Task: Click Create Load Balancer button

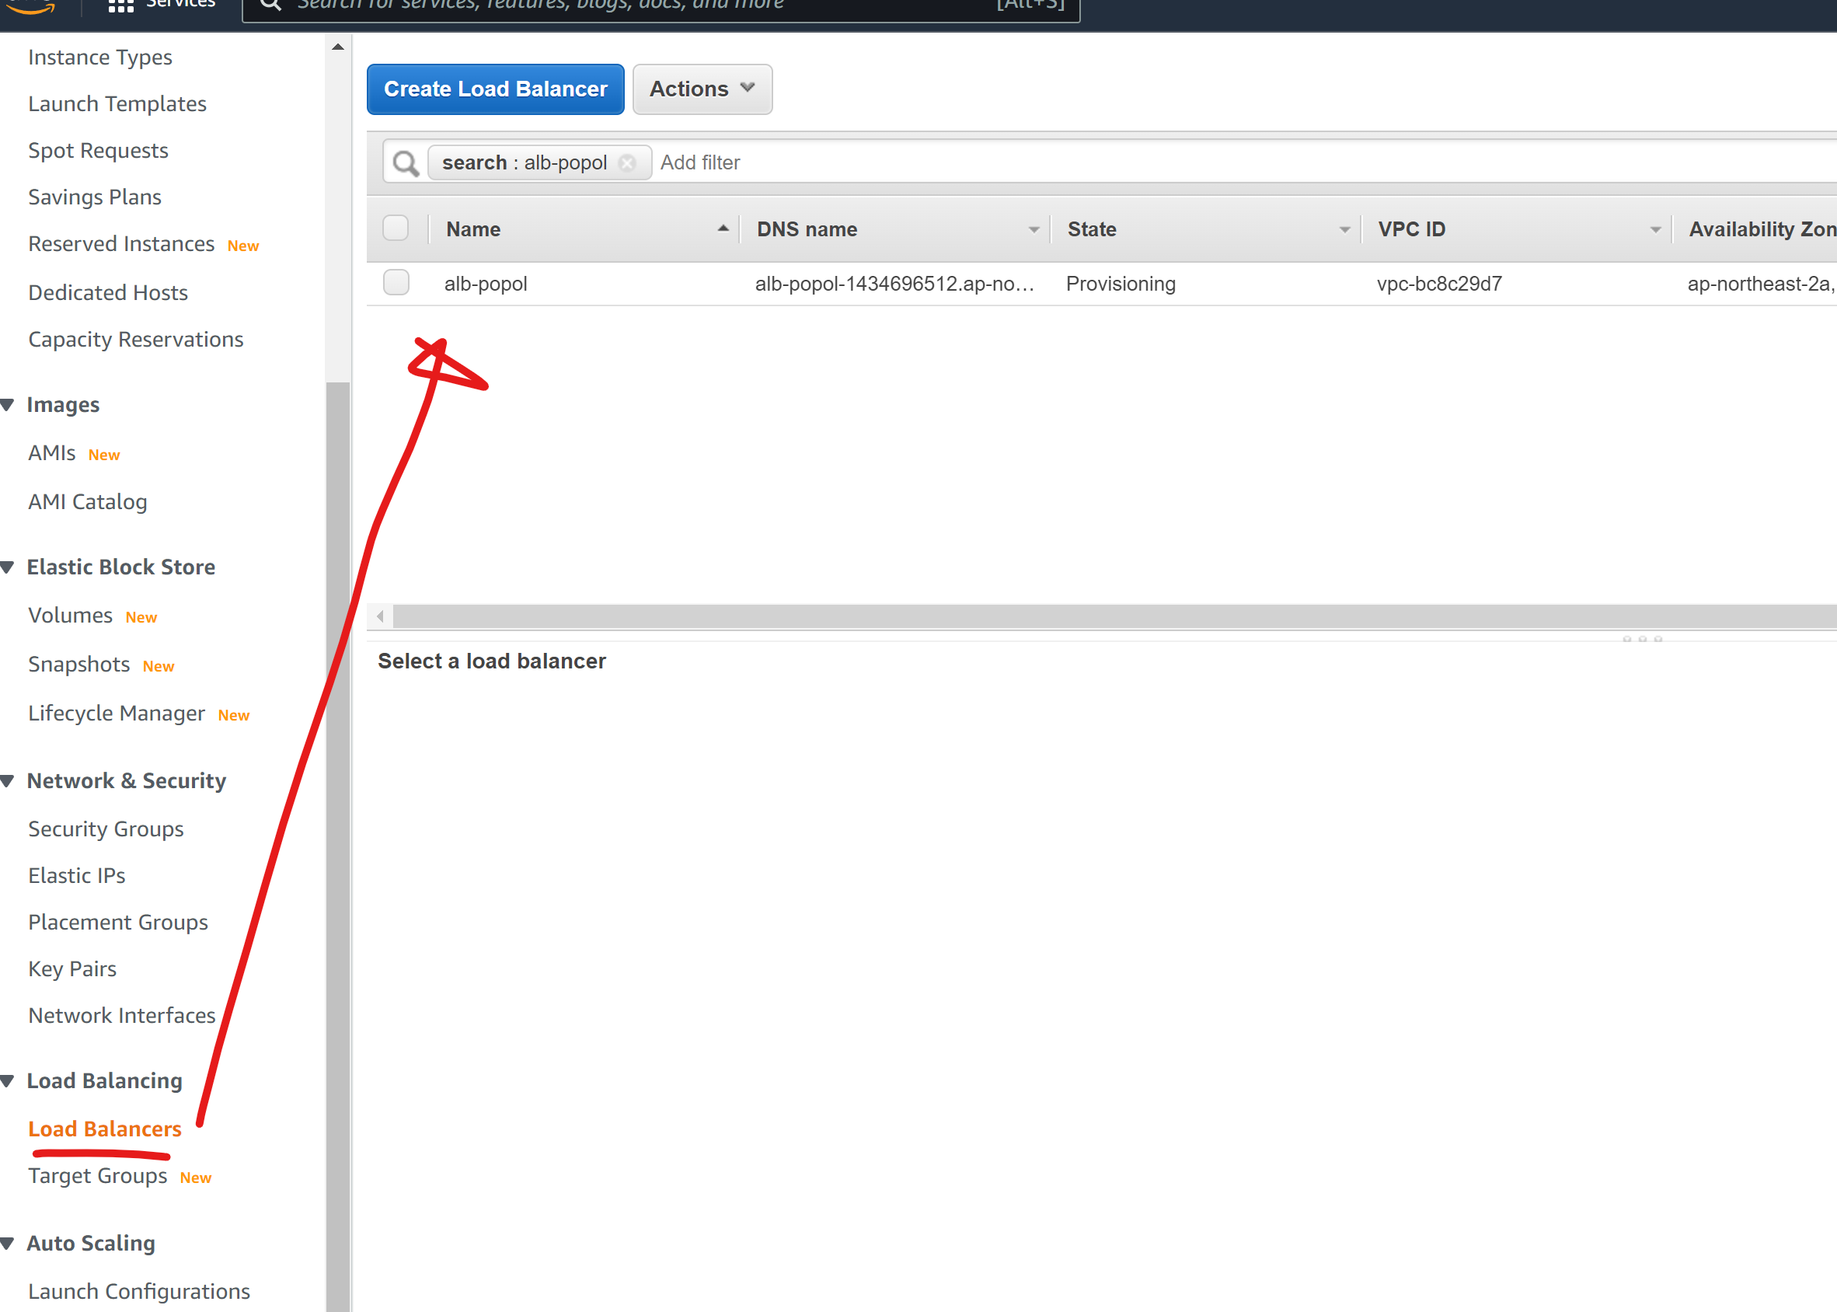Action: (x=495, y=89)
